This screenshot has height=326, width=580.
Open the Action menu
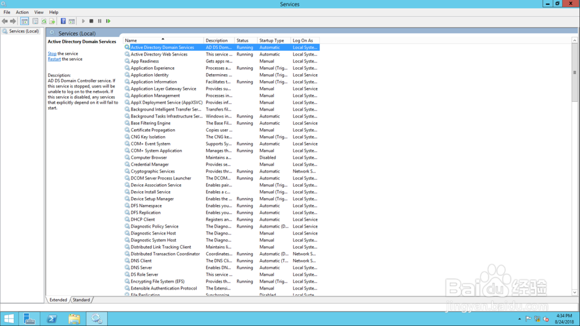[x=22, y=12]
